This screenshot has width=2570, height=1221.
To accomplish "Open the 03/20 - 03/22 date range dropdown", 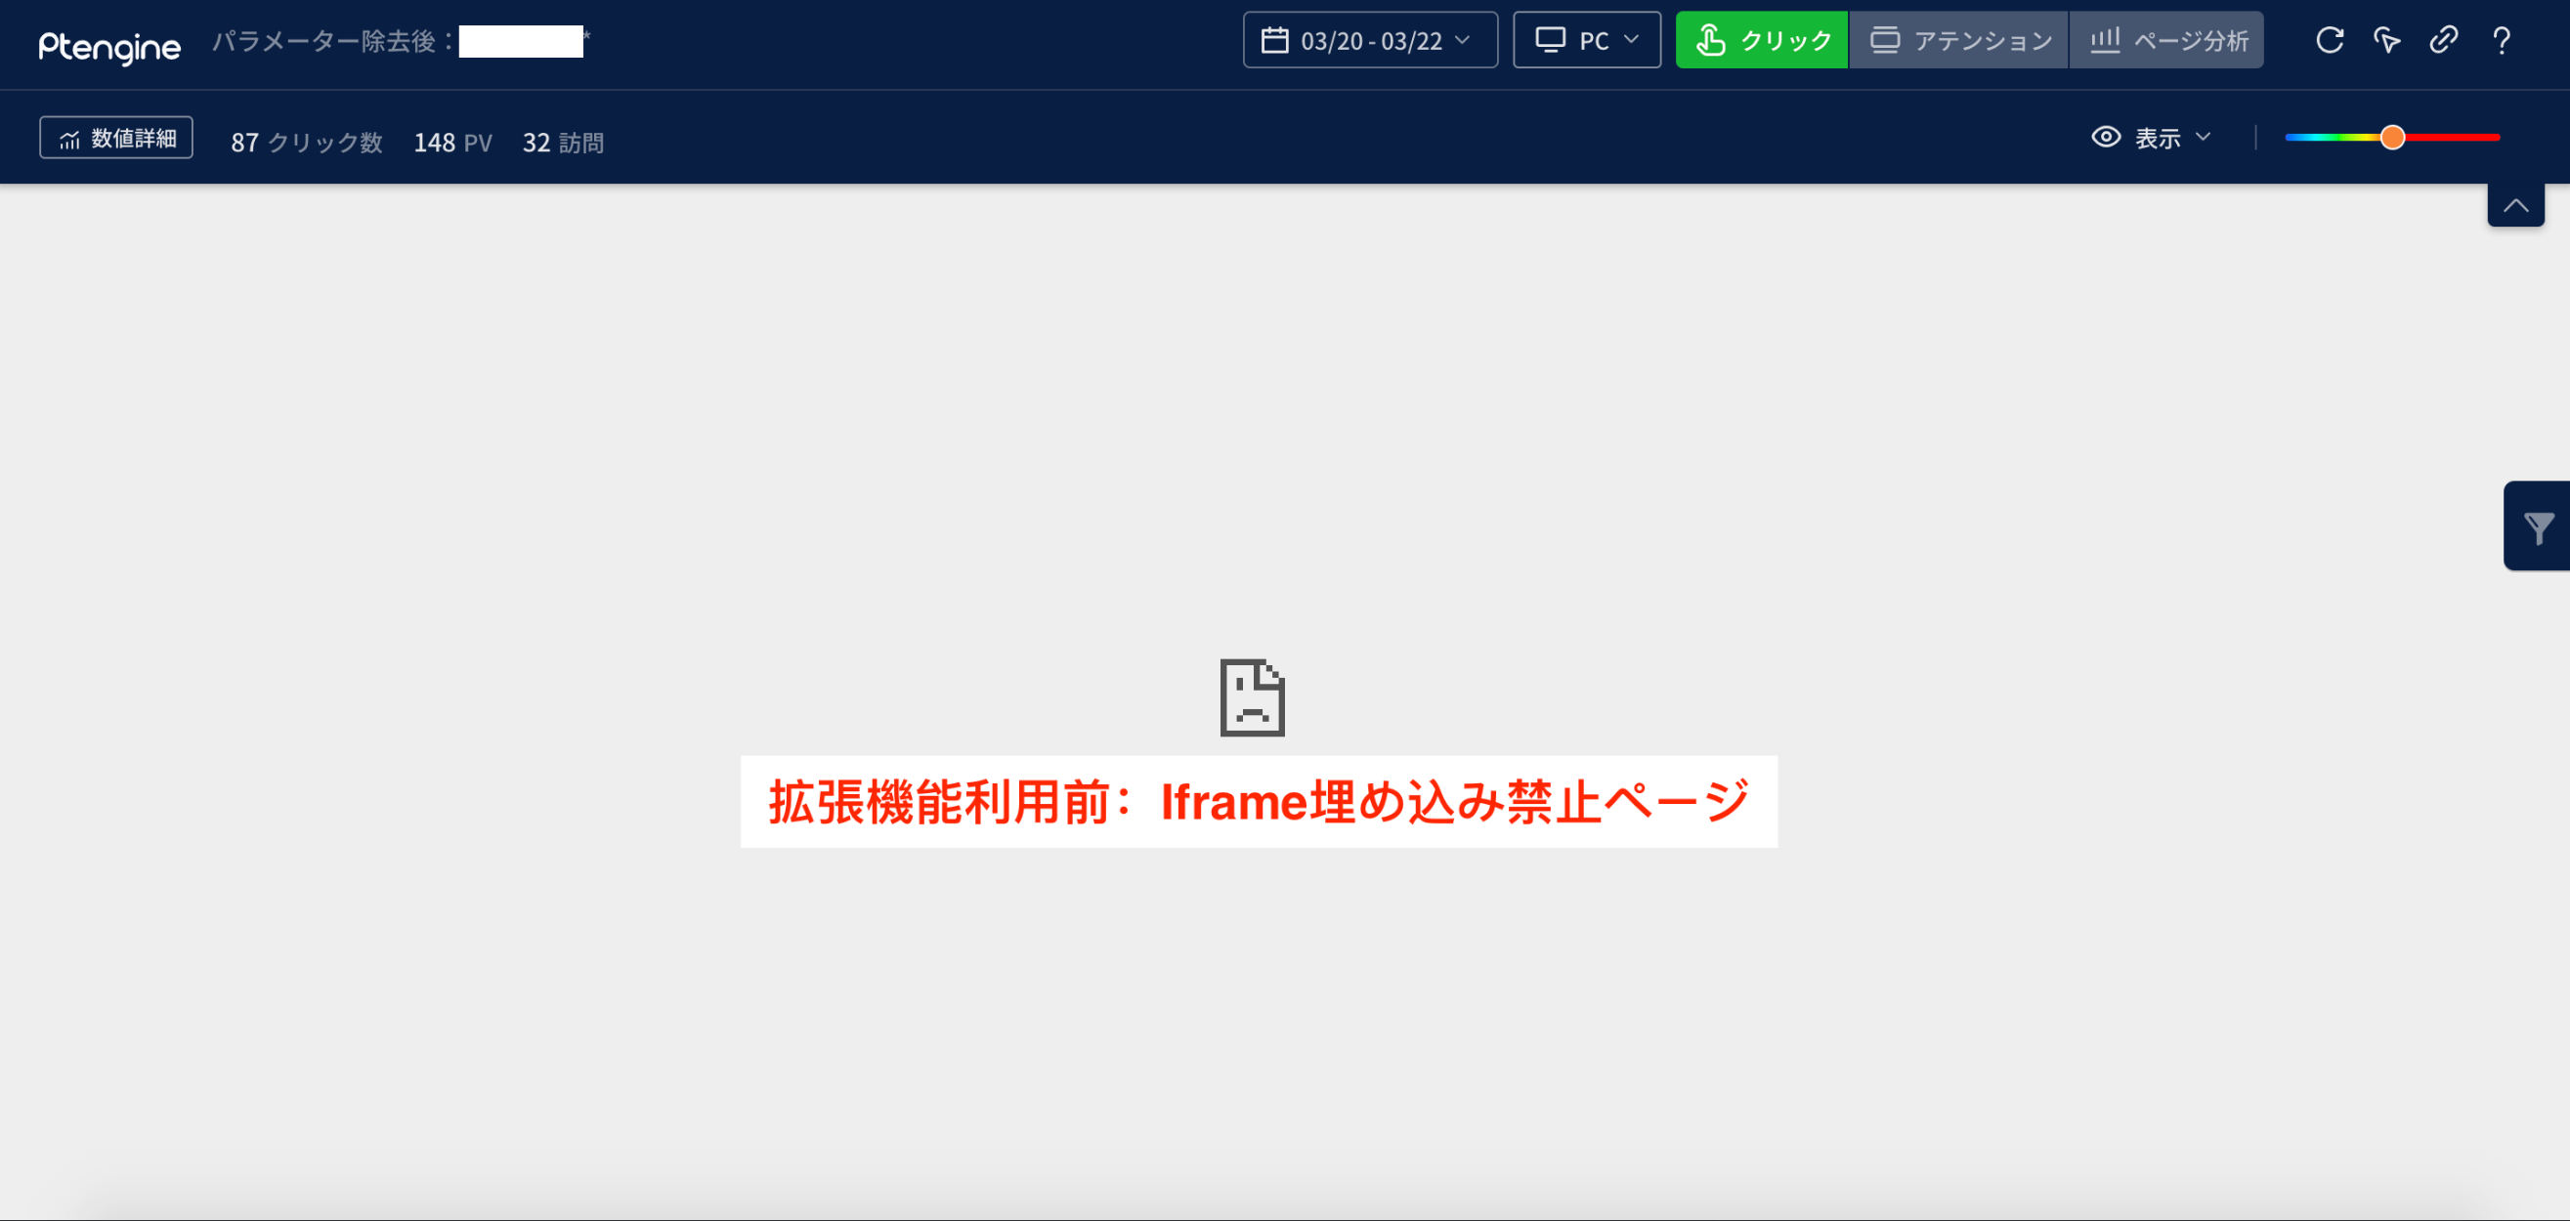I will (x=1370, y=40).
